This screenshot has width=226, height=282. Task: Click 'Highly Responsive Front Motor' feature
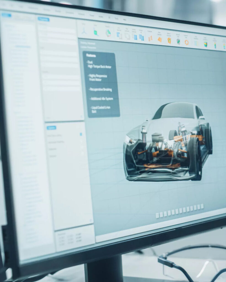pos(97,77)
